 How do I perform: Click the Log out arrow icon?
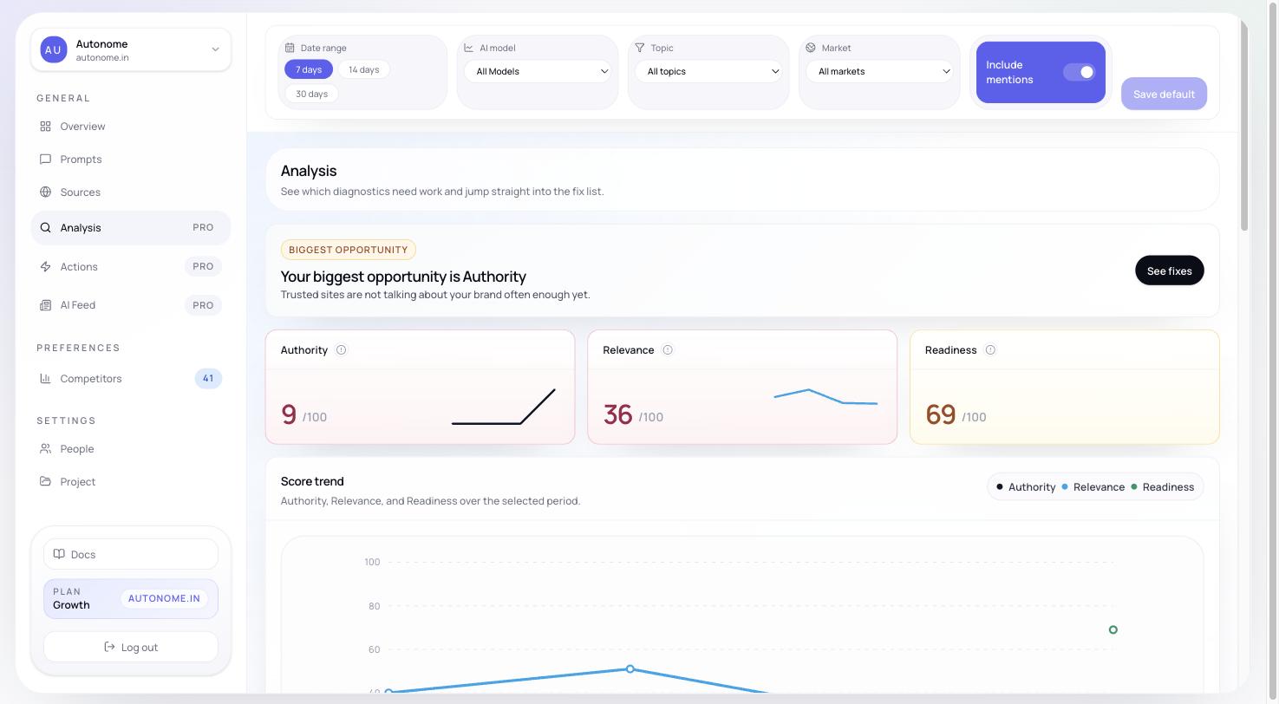pyautogui.click(x=109, y=648)
